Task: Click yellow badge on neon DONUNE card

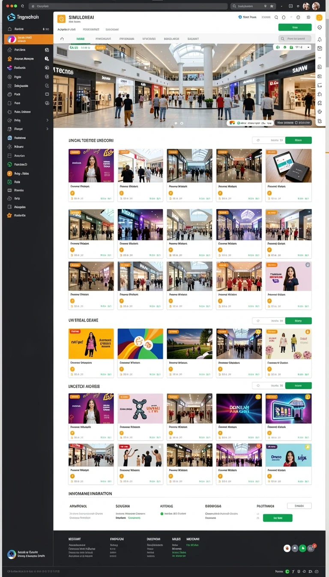Action: coord(258,397)
